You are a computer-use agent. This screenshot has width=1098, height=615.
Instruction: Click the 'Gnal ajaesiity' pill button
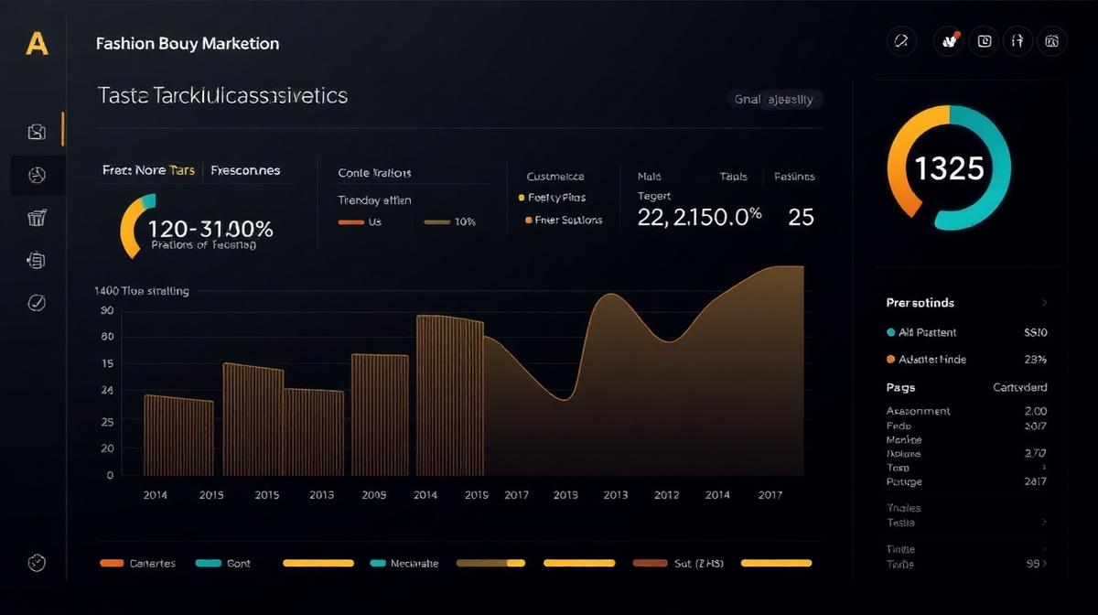(773, 100)
